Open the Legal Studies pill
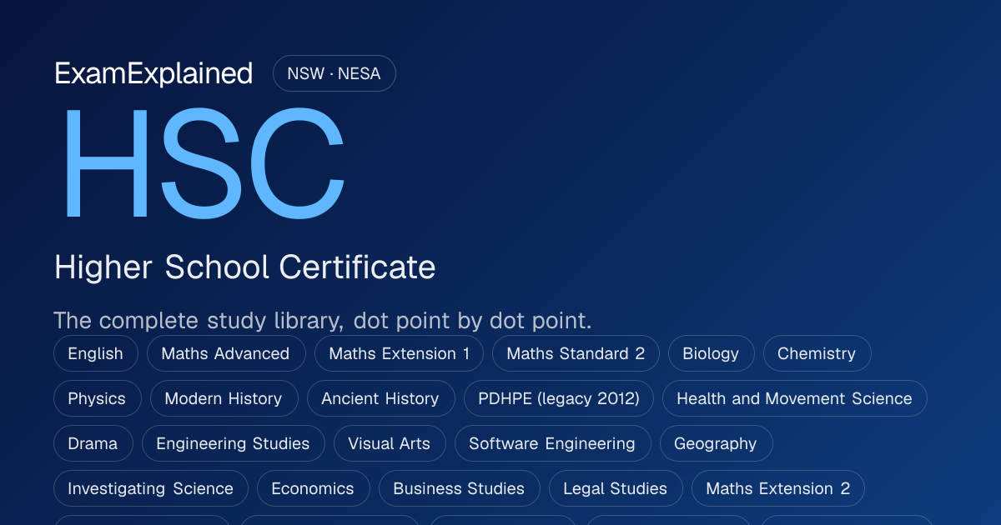1001x525 pixels. (616, 488)
